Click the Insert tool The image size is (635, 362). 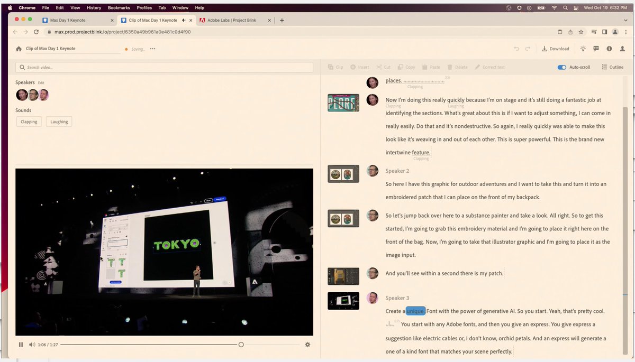(360, 67)
